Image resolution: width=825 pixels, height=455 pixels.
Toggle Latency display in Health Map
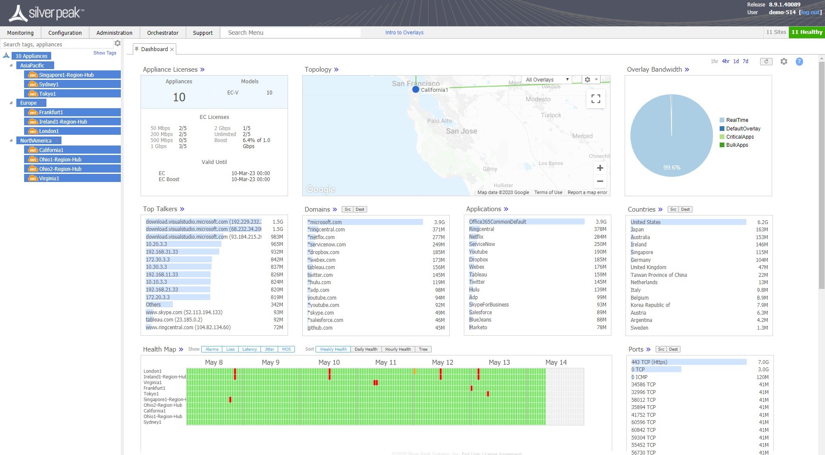point(250,349)
